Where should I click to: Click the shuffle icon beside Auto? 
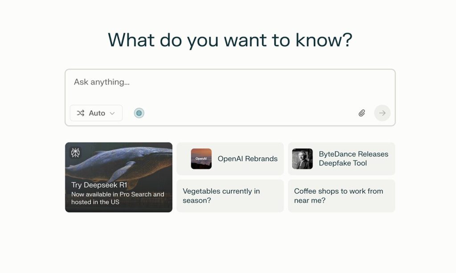click(x=81, y=113)
